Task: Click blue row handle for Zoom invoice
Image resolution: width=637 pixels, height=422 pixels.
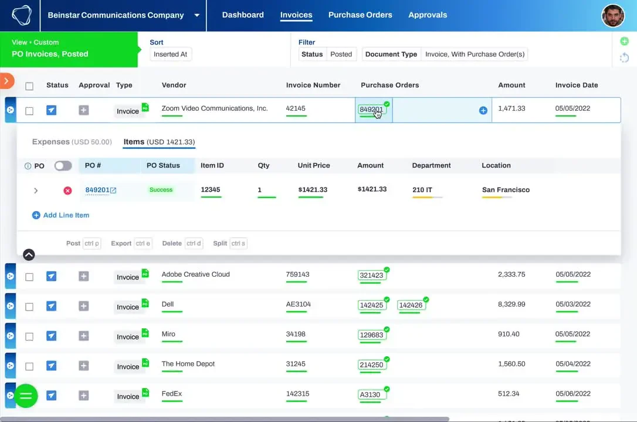Action: (x=11, y=110)
